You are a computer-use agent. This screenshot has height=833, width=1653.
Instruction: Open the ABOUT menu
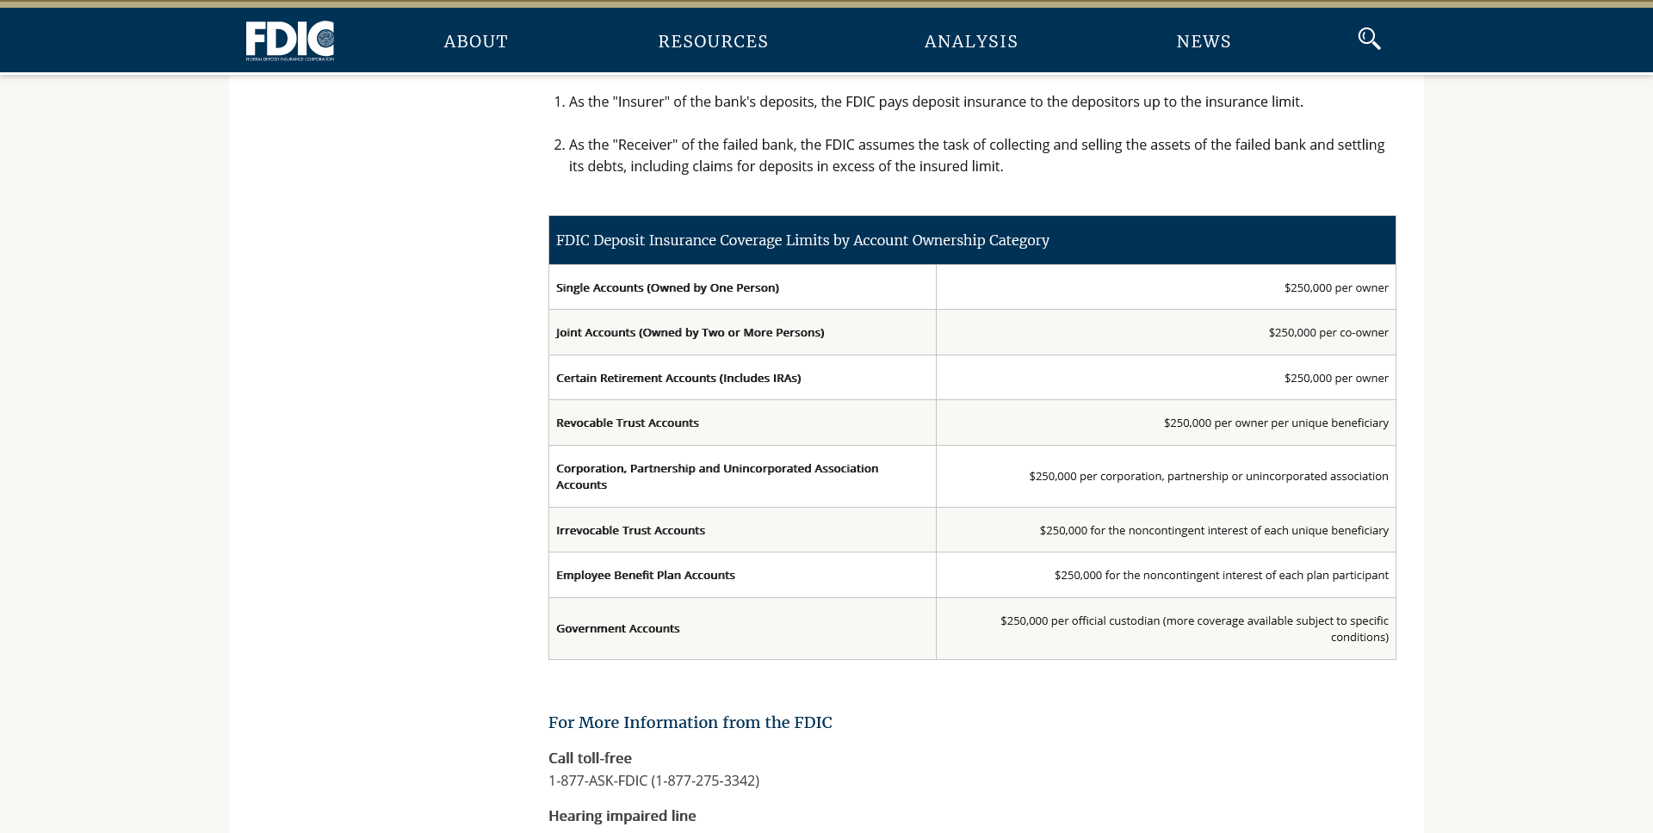tap(476, 41)
